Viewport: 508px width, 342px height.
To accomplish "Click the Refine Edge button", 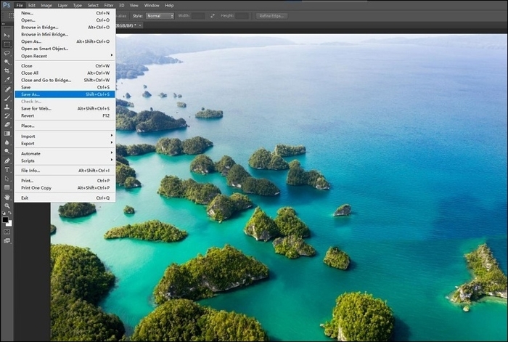I will click(271, 15).
